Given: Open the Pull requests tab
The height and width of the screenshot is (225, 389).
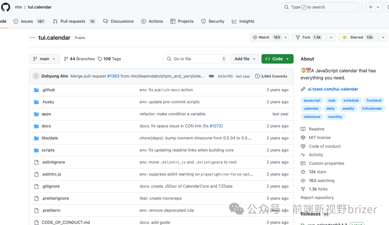Looking at the screenshot, I should click(74, 21).
